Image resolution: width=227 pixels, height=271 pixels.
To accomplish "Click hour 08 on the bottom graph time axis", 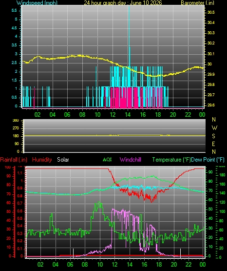I will tap(85, 265).
